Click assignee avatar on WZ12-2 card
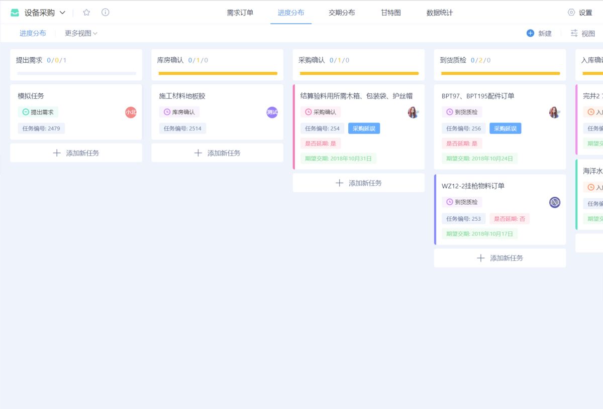Viewport: 603px width, 409px height. (x=554, y=202)
